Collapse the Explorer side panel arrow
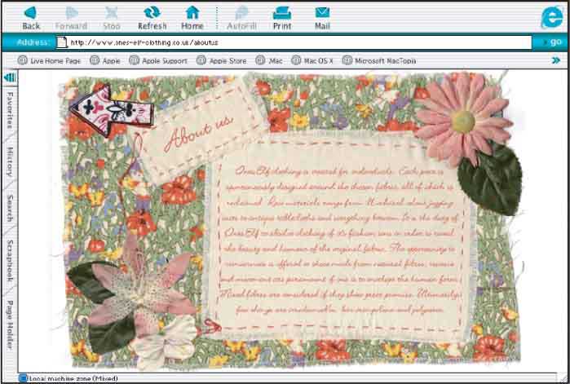The width and height of the screenshot is (570, 384). click(x=9, y=77)
